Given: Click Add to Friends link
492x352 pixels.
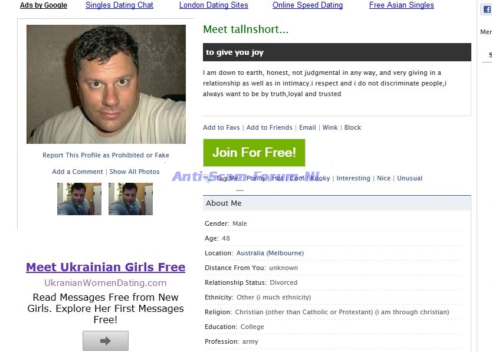Looking at the screenshot, I should click(x=269, y=127).
